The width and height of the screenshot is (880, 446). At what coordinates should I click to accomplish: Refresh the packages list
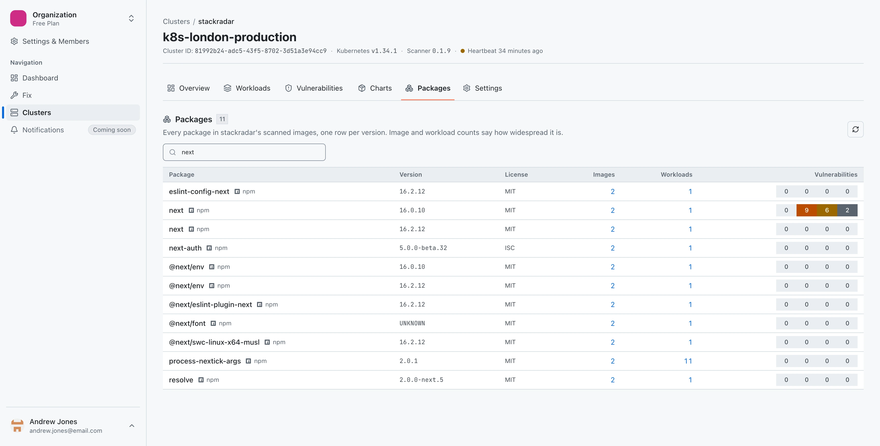pos(855,129)
